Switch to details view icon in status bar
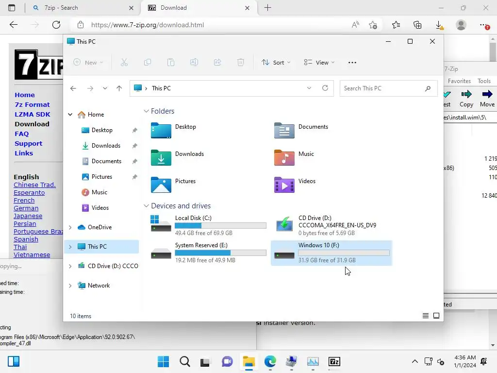Screen dimensions: 497x373 click(426, 316)
